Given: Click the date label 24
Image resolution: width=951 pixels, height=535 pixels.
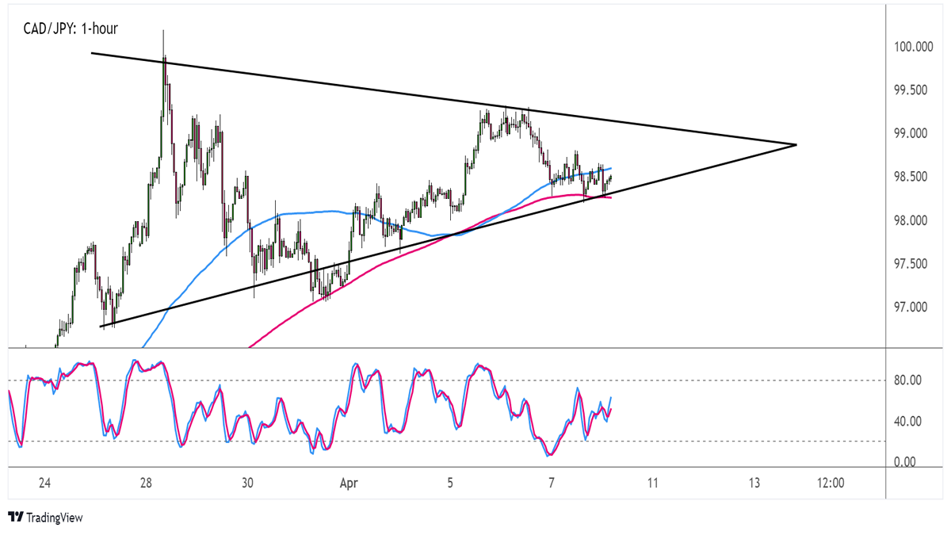Looking at the screenshot, I should [x=44, y=483].
